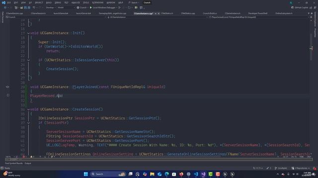The height and width of the screenshot is (178, 318).
Task: Switch to CNetStatics.cpp tab
Action: (188, 13)
